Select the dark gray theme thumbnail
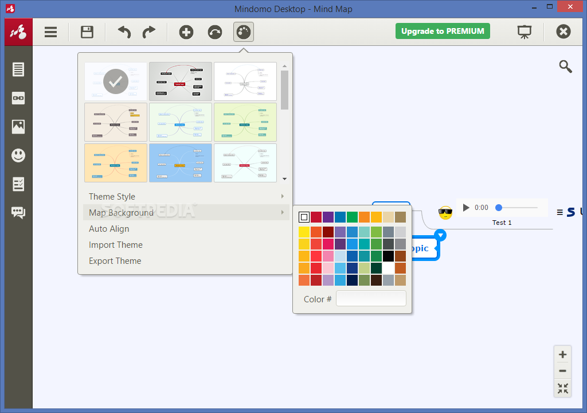Screen dimensions: 587x413 pyautogui.click(x=181, y=81)
